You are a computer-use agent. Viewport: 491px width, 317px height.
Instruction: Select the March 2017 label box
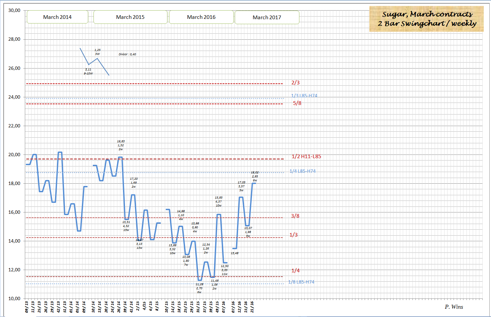(x=267, y=18)
